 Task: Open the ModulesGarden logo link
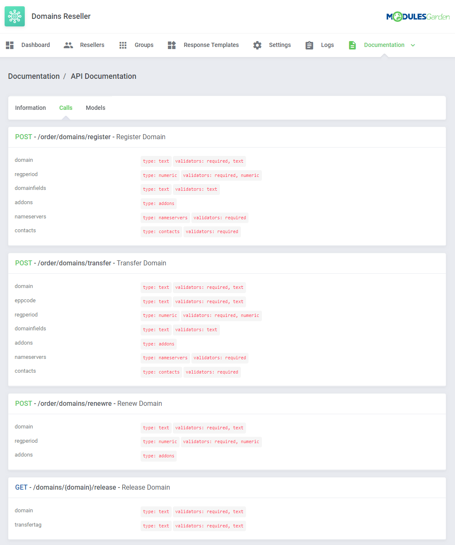click(418, 17)
